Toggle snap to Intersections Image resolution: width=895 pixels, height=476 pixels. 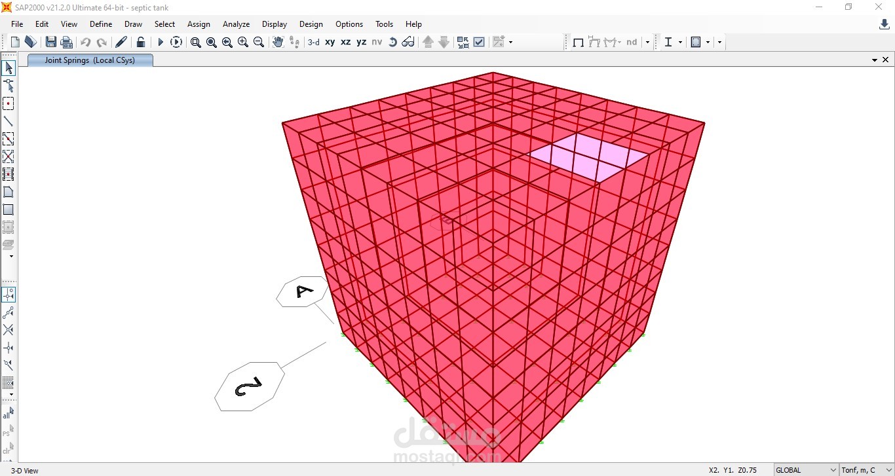(x=9, y=330)
